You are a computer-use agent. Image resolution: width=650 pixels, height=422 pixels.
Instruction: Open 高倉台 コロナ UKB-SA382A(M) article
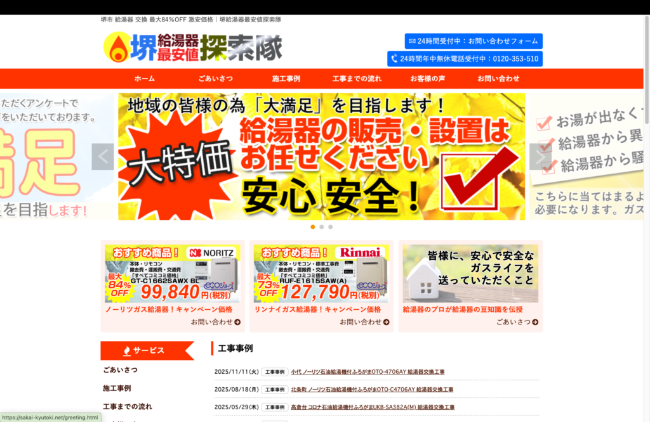tap(373, 407)
